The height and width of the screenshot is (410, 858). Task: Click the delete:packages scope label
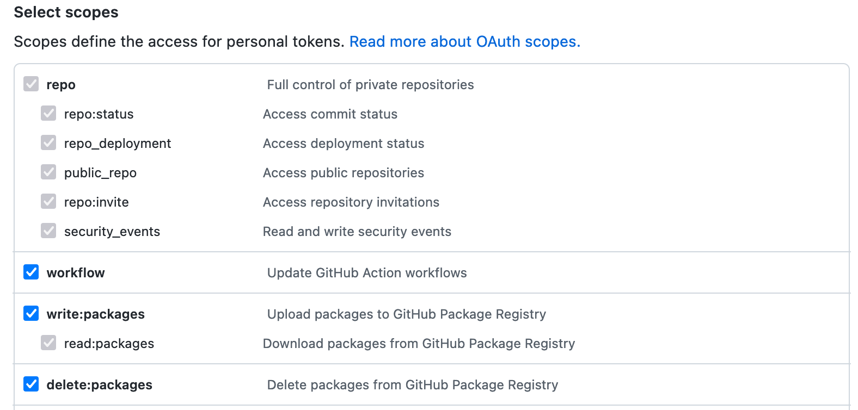coord(100,385)
